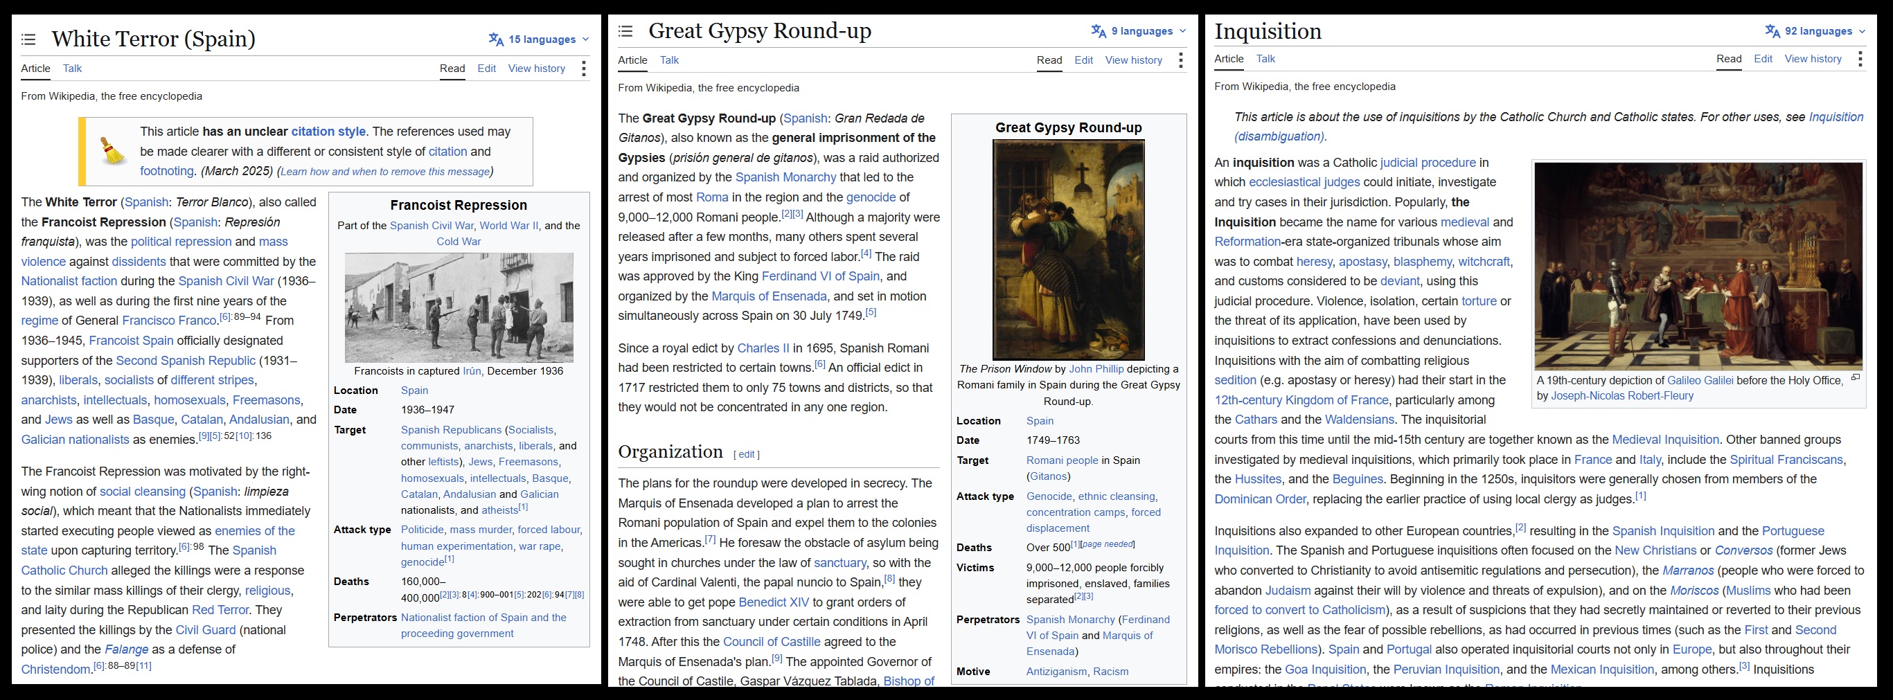Open the Edit tab of Great Gypsy Round-up

[x=1083, y=60]
